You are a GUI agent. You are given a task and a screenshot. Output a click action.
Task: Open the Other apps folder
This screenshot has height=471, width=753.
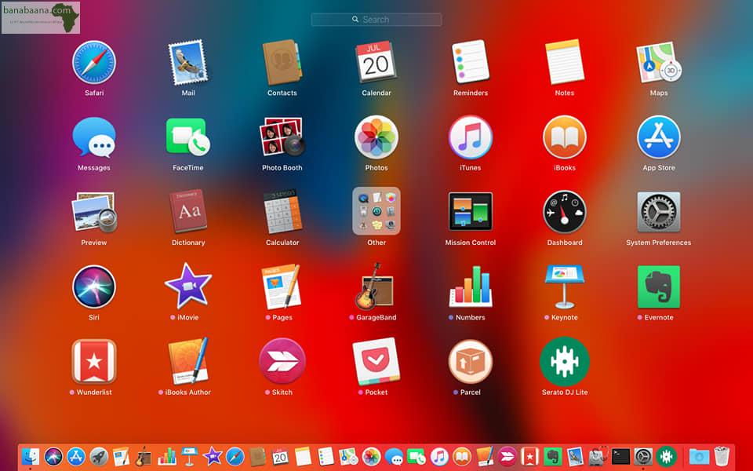click(376, 211)
